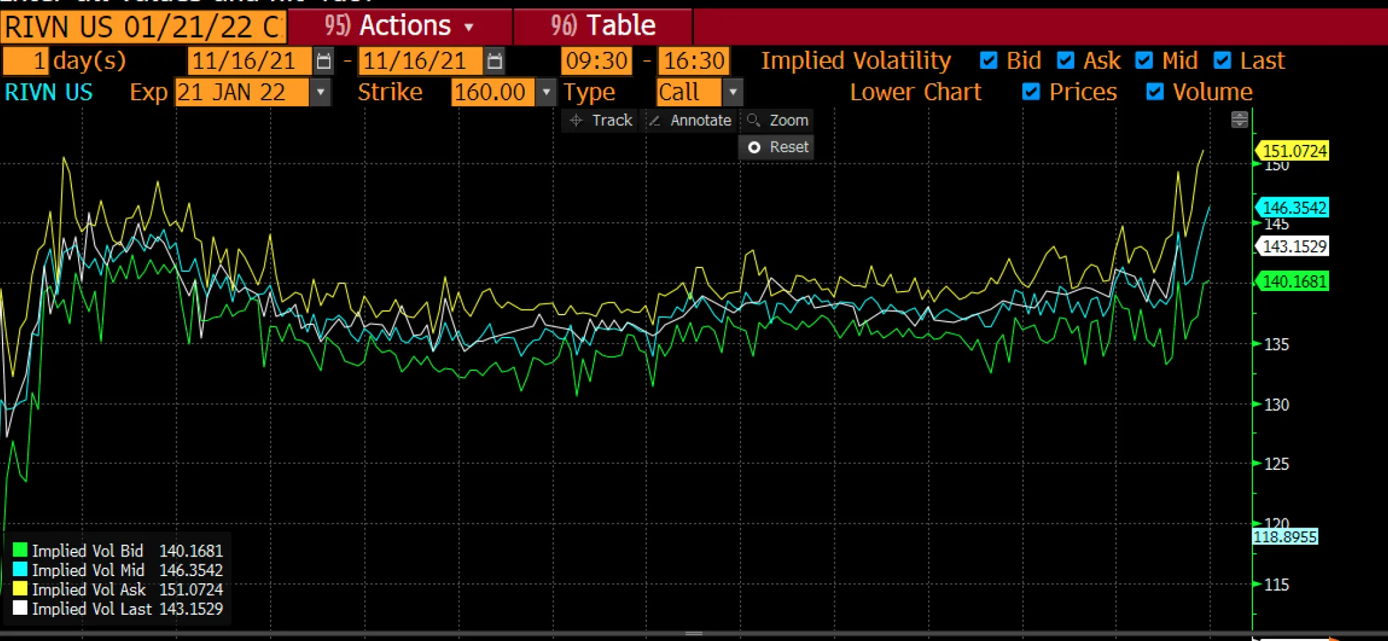This screenshot has width=1388, height=641.
Task: Select the Reset radio button
Action: [754, 147]
